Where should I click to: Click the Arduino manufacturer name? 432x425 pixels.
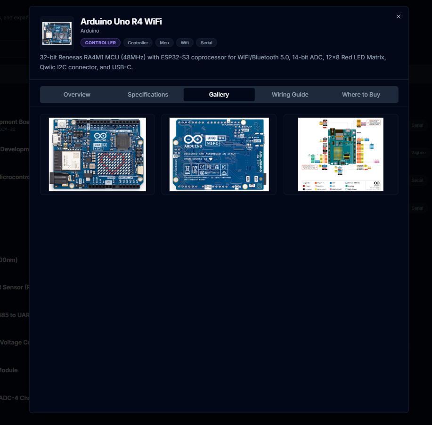90,31
